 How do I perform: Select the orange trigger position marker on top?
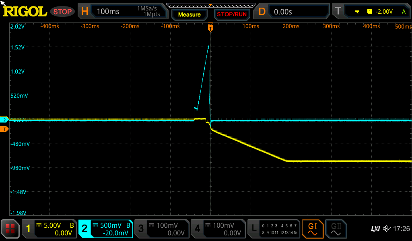click(x=210, y=28)
